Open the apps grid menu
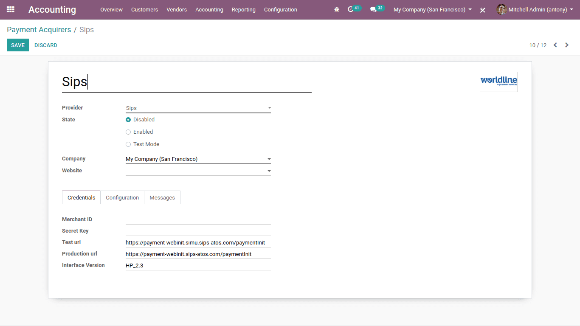This screenshot has width=580, height=326. (x=11, y=9)
